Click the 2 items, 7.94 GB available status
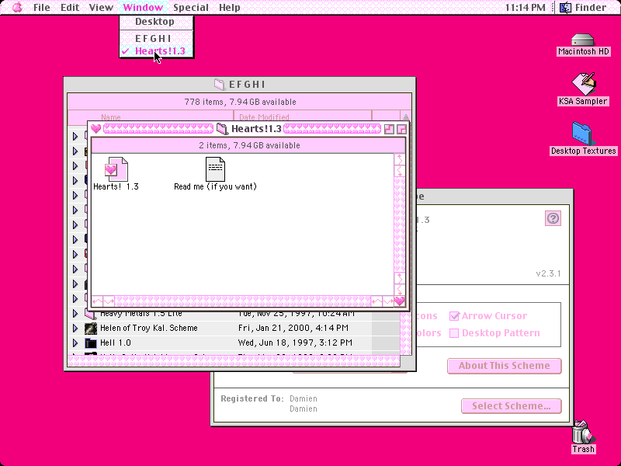 (249, 145)
